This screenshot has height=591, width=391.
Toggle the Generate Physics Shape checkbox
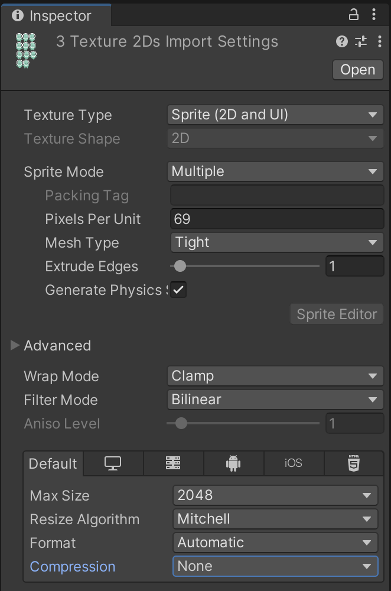point(178,290)
